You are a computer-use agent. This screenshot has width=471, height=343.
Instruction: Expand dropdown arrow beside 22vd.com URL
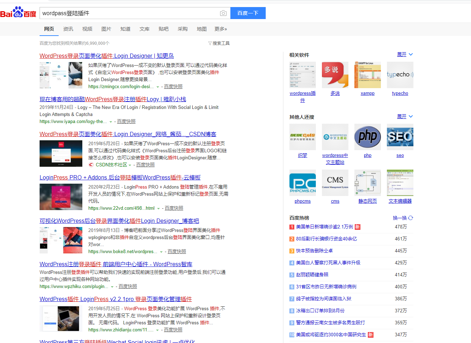point(158,208)
